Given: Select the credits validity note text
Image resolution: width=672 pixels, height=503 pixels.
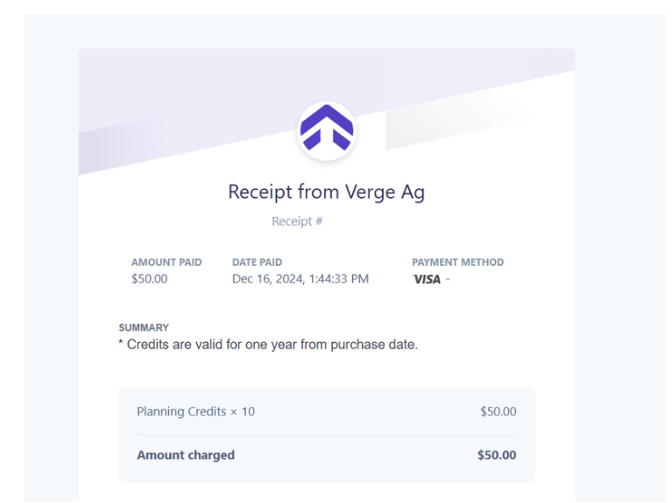Looking at the screenshot, I should (268, 345).
